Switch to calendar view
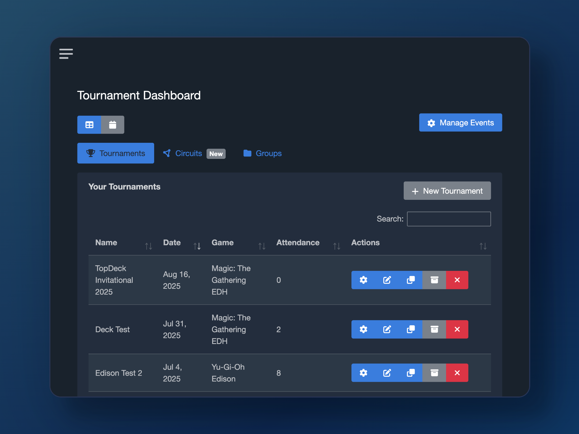579x434 pixels. coord(113,125)
